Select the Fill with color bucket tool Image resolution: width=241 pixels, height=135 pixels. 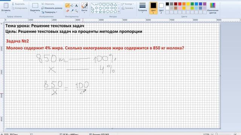72,6
